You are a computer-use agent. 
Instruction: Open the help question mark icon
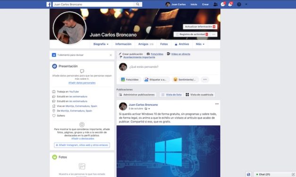239,4
